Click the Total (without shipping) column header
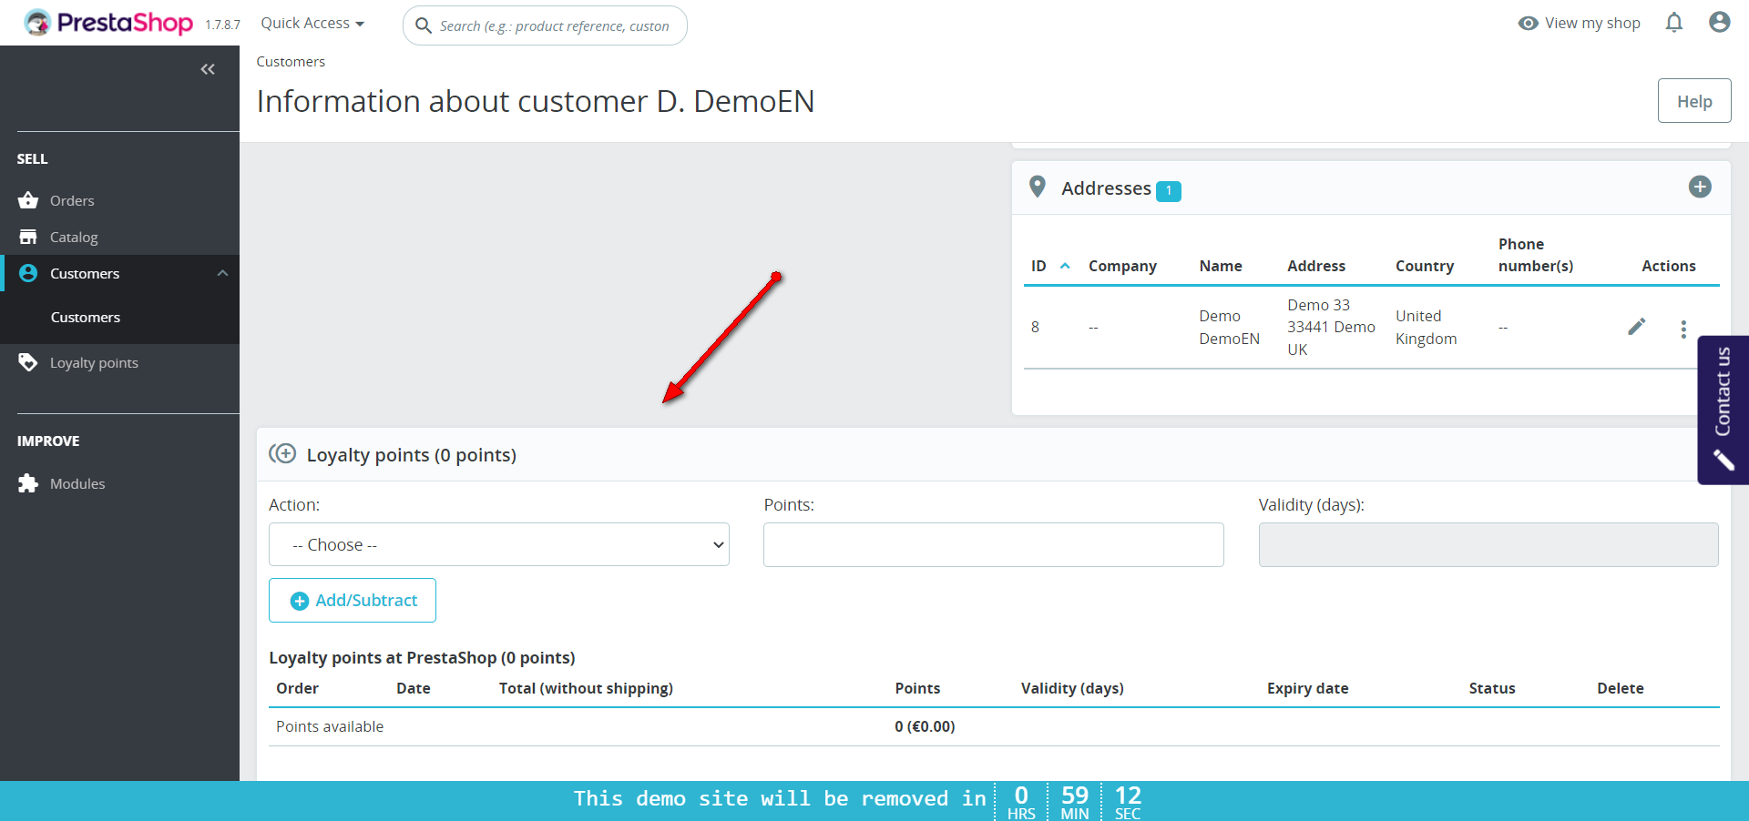Image resolution: width=1749 pixels, height=821 pixels. pos(586,688)
